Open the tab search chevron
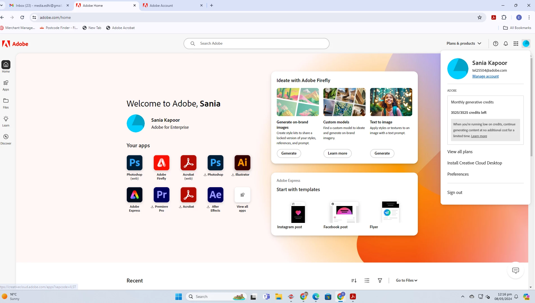The height and width of the screenshot is (303, 535). click(x=1, y=5)
